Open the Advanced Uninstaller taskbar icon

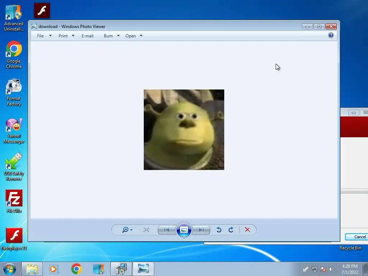click(x=98, y=269)
